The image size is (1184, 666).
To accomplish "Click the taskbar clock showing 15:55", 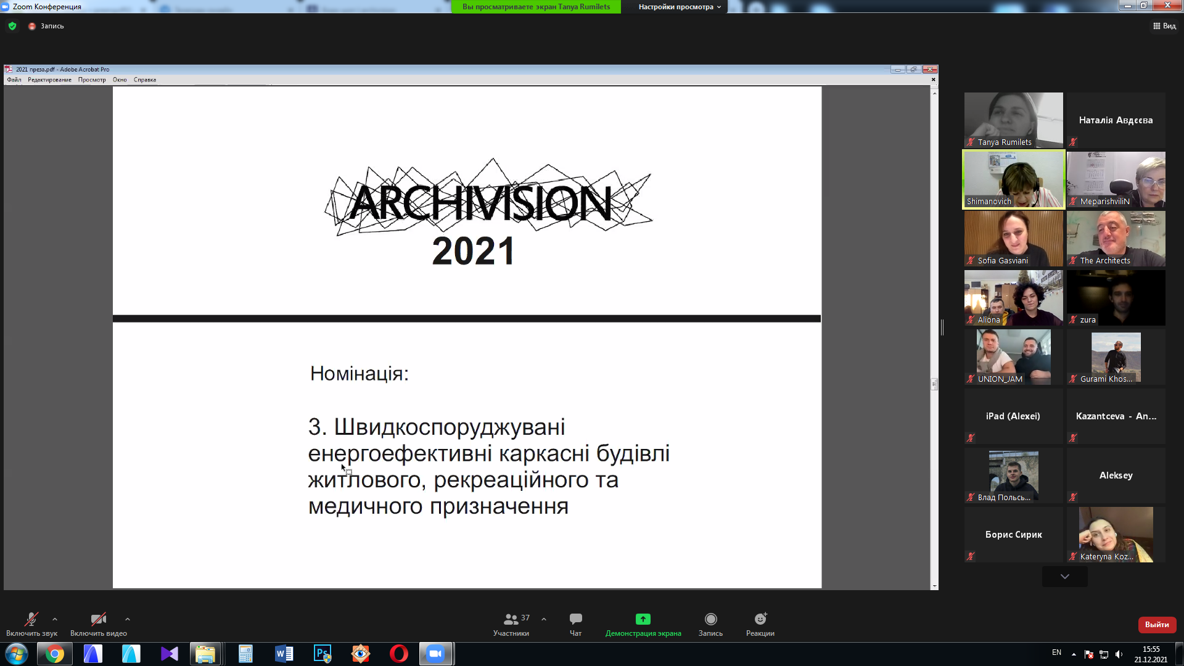I will pyautogui.click(x=1151, y=654).
